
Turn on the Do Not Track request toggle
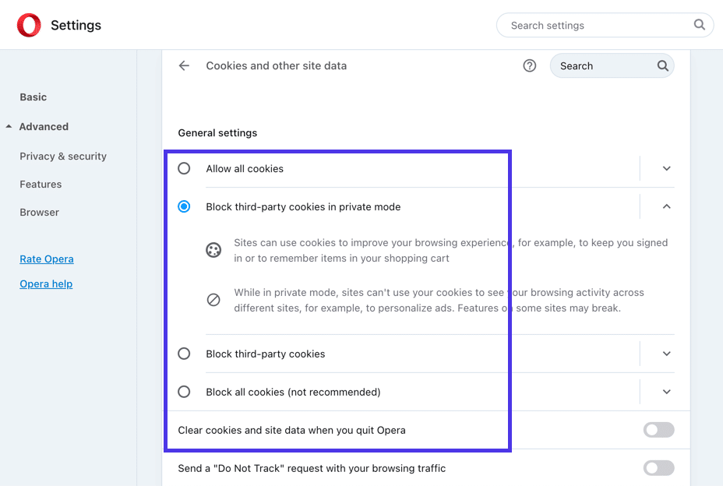click(658, 468)
